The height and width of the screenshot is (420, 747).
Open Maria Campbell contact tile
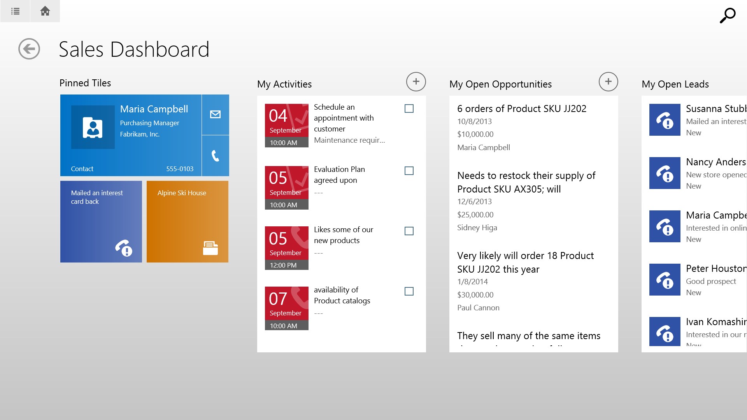(x=131, y=135)
